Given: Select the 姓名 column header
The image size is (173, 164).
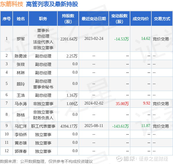Looking at the screenshot, I should pos(21,18).
